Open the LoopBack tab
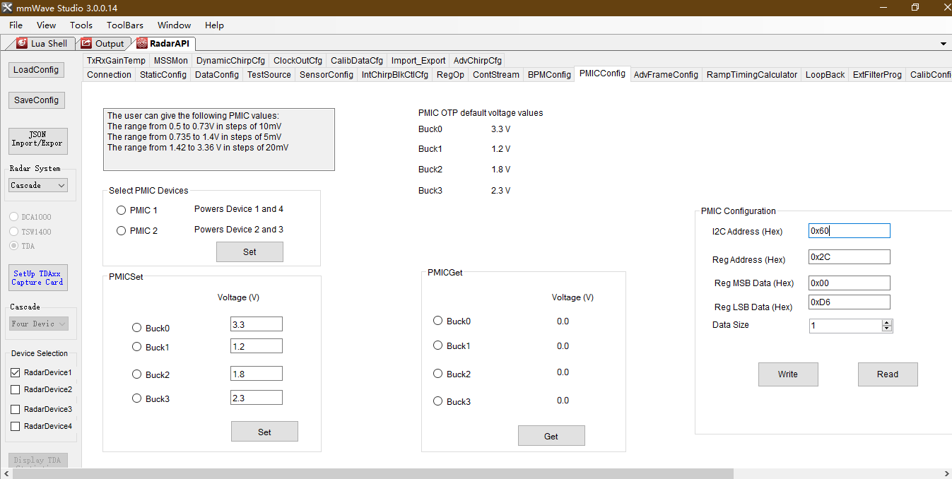Screen dimensions: 952x479 [825, 74]
